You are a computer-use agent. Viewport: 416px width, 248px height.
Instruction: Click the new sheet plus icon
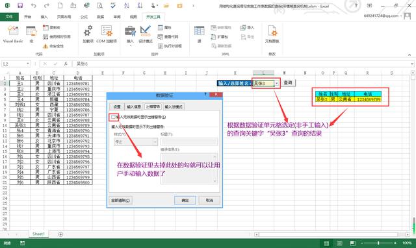(60, 234)
